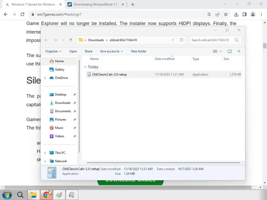Click Open in the Explorer command bar
This screenshot has width=267, height=200.
coord(73,51)
